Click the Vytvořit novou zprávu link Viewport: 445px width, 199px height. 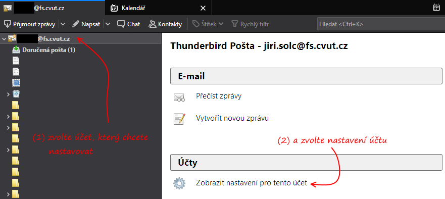232,118
